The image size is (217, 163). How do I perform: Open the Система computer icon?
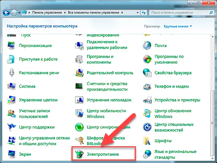coord(12,86)
